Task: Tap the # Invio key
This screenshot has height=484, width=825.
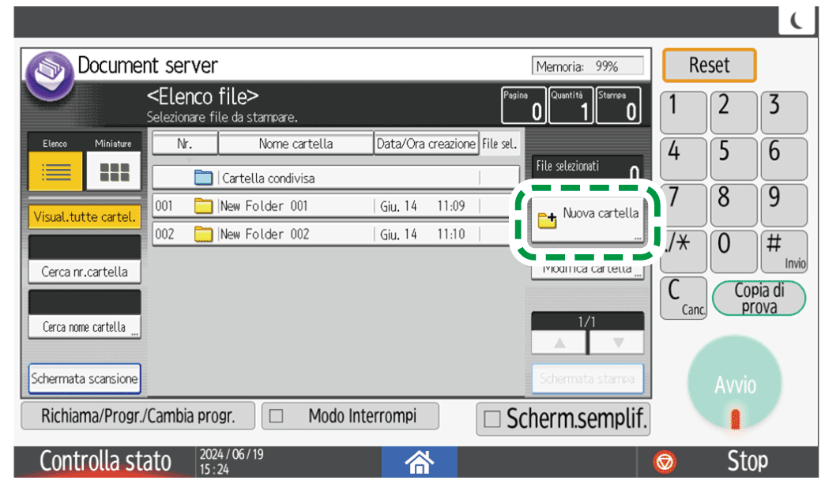Action: (784, 251)
